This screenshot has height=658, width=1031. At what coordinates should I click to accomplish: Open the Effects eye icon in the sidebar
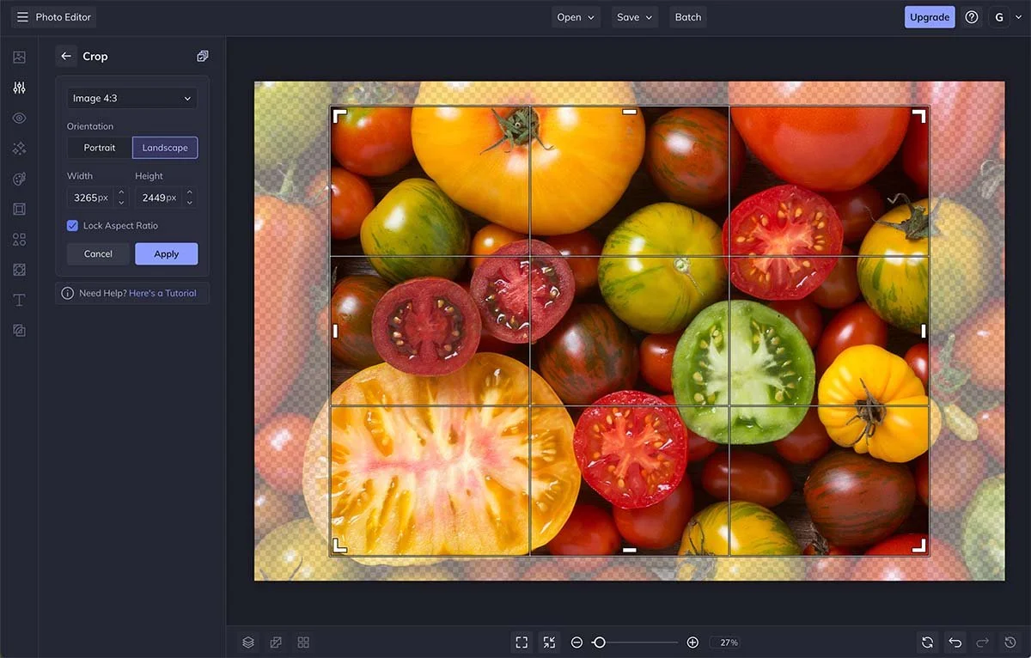pyautogui.click(x=19, y=118)
